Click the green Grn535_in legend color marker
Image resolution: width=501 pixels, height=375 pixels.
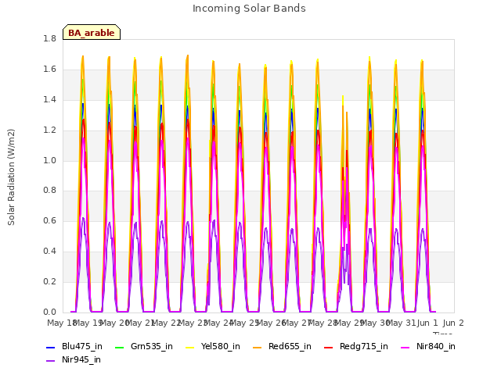coord(119,347)
